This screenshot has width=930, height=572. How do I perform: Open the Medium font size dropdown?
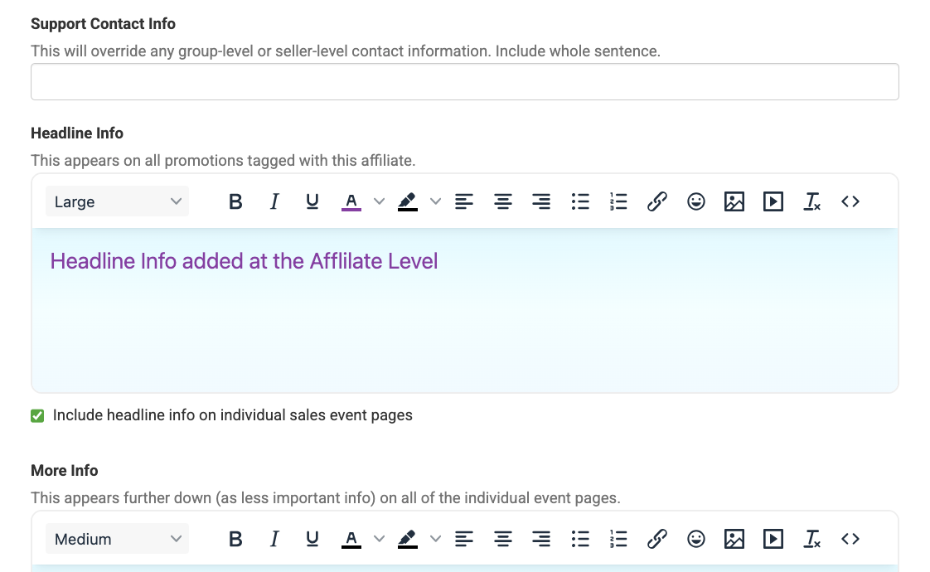point(117,539)
